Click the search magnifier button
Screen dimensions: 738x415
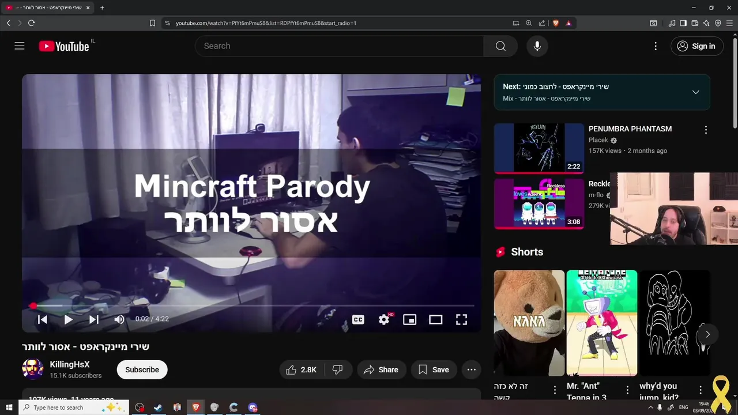[x=500, y=46]
